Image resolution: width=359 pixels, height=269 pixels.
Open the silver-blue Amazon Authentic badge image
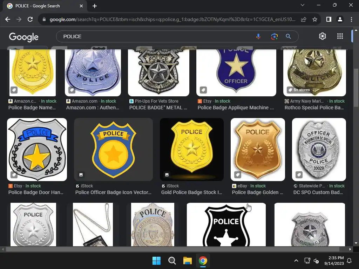point(93,73)
